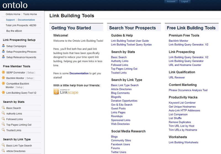Select the Logout tab at top
The width and height of the screenshot is (221, 154).
coord(185,2)
